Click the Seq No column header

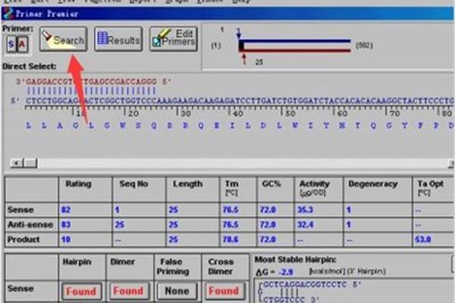click(x=133, y=184)
